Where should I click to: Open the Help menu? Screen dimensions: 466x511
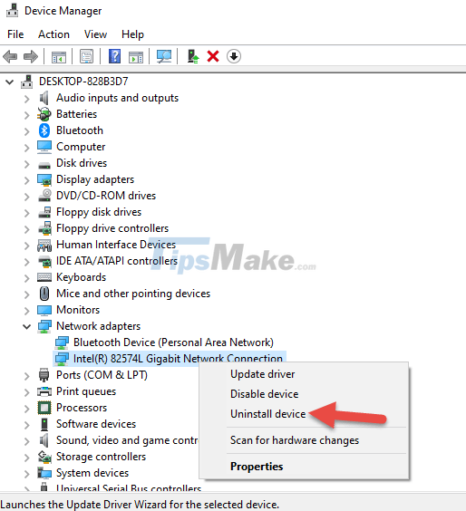pos(132,34)
